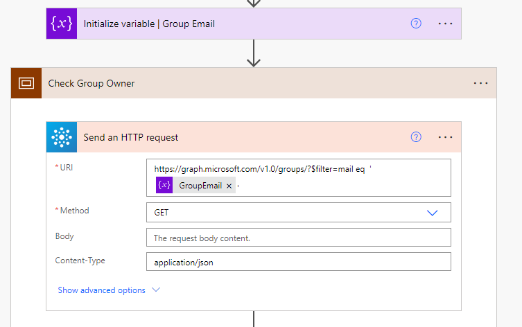Click the Send an HTTP request connector icon
Image resolution: width=522 pixels, height=327 pixels.
62,137
